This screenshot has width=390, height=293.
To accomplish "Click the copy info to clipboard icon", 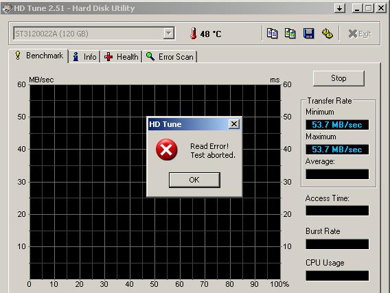I will (x=272, y=34).
